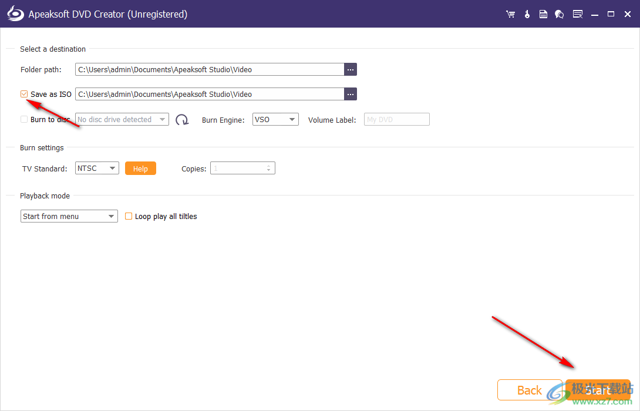Close the DVD Creator window
Image resolution: width=640 pixels, height=411 pixels.
[628, 14]
